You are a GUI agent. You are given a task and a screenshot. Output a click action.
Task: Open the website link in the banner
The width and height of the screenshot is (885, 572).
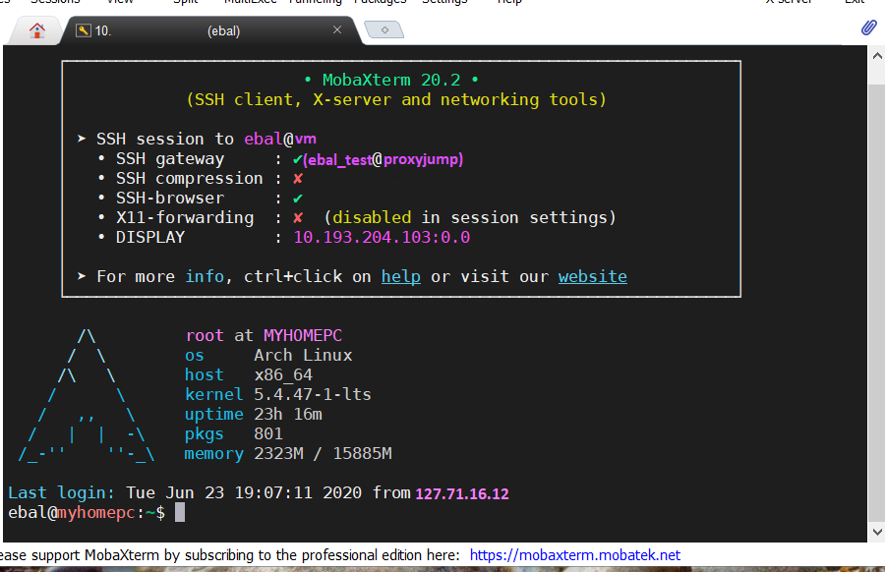[x=592, y=276]
